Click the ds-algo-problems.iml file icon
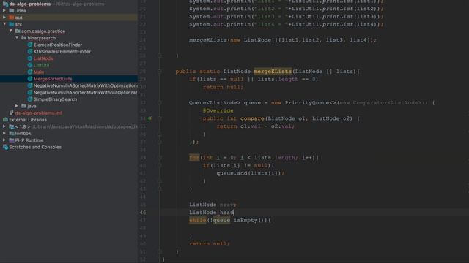Screen dimensions: 469x263 (x=12, y=113)
